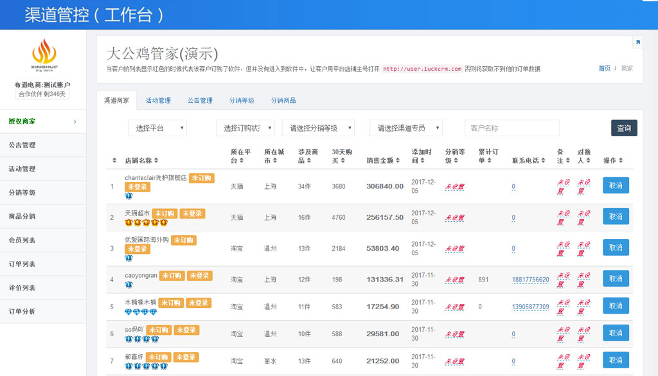Click the blue crown icon under caoyongran

pyautogui.click(x=129, y=285)
